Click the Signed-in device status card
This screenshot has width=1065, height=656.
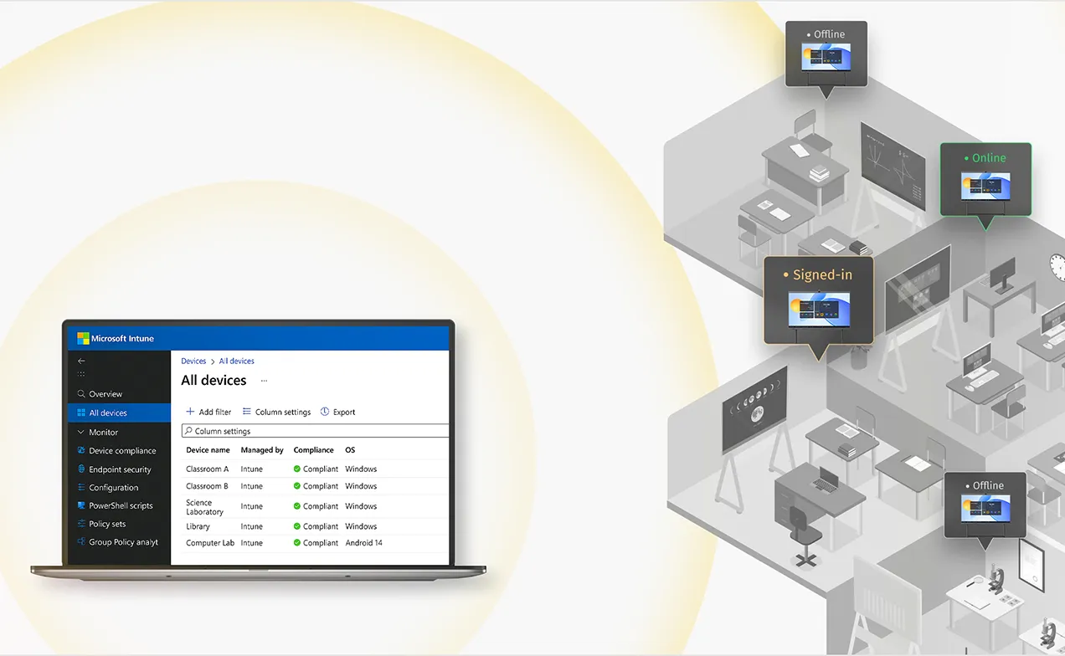coord(818,300)
